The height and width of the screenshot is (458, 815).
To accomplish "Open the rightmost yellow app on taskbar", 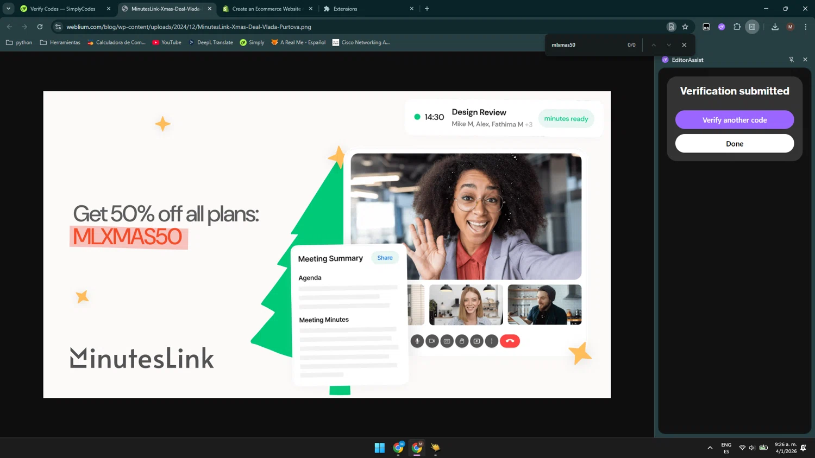I will pyautogui.click(x=435, y=448).
